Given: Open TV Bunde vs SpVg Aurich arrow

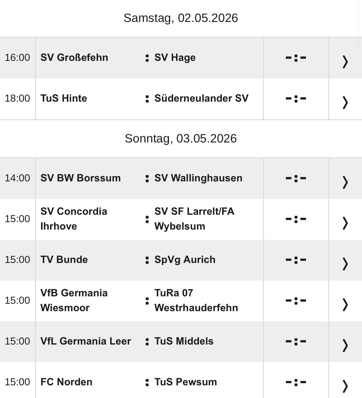Looking at the screenshot, I should point(345,264).
